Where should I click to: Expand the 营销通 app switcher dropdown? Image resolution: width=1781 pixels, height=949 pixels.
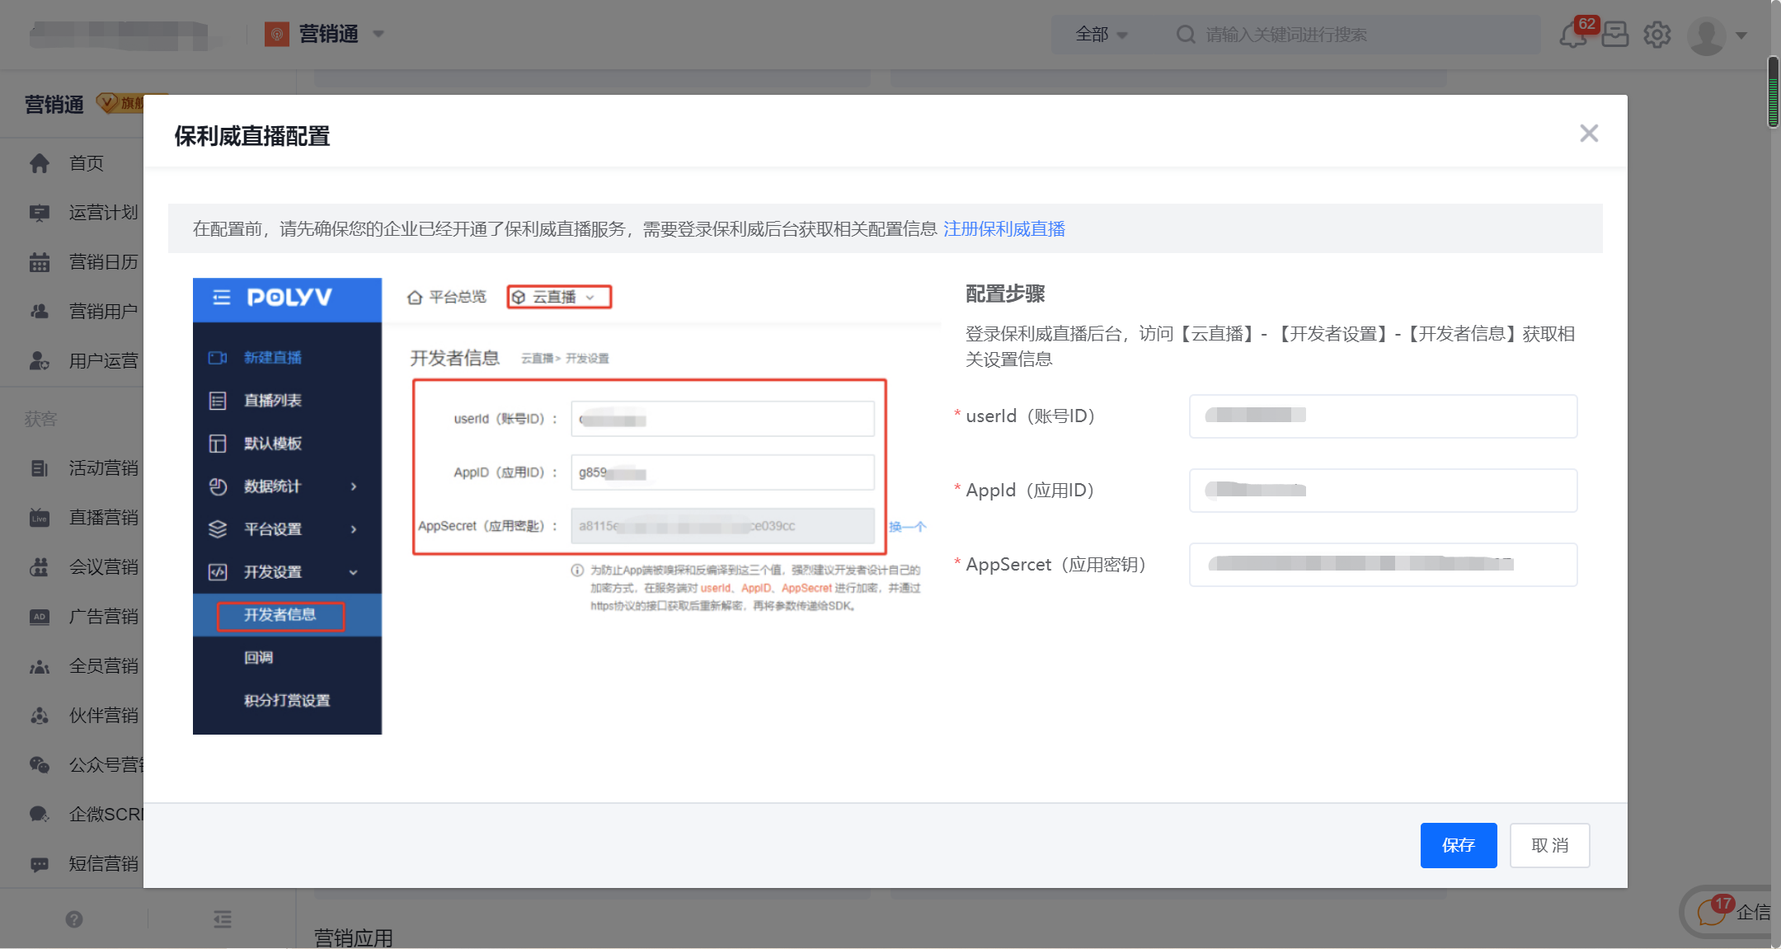point(378,34)
